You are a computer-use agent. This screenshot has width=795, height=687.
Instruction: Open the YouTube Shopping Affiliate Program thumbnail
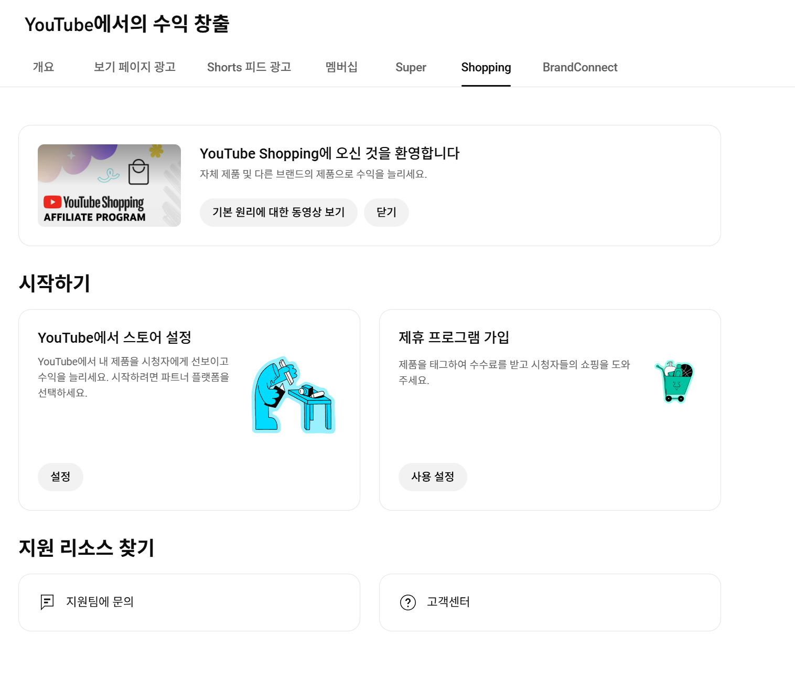[109, 185]
